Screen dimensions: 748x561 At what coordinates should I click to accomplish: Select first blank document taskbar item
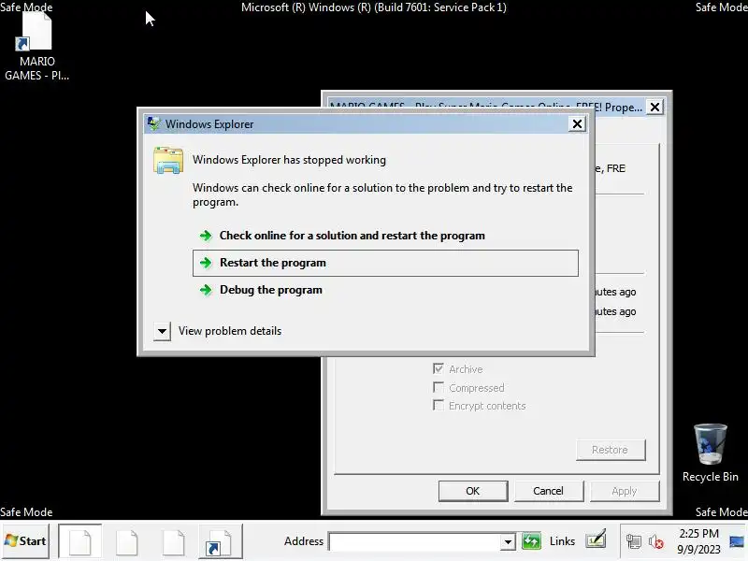80,541
